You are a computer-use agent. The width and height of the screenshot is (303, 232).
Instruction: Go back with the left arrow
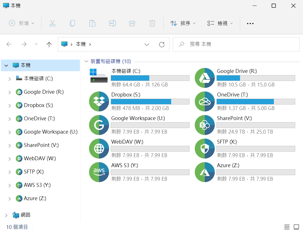click(x=9, y=44)
